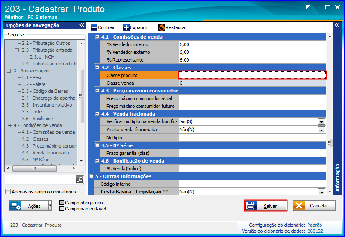Click the horizontal scrollbar thumb under the sections tree
Image resolution: width=345 pixels, height=237 pixels.
coord(34,168)
